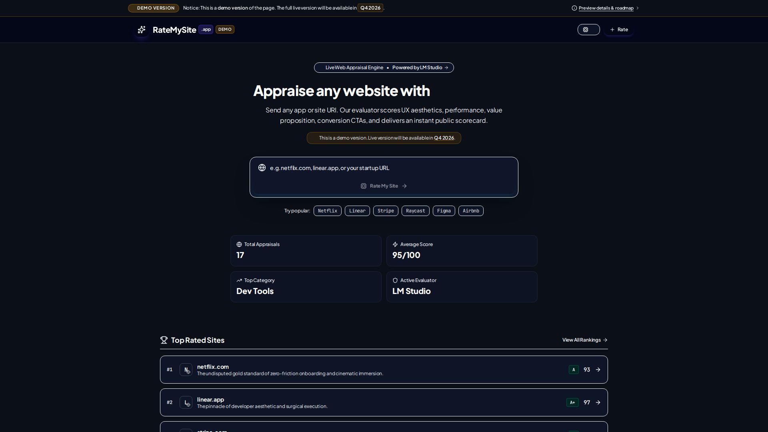This screenshot has height=432, width=768.
Task: Expand the chevron beside Preview details & roadmap
Action: tap(637, 8)
